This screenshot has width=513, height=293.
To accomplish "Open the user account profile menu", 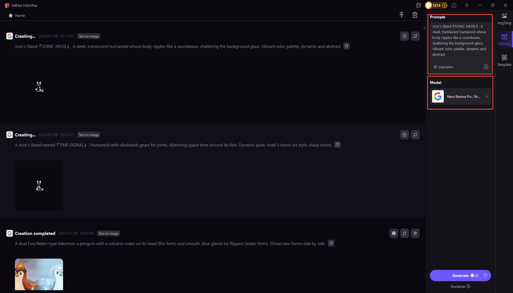I will point(454,5).
